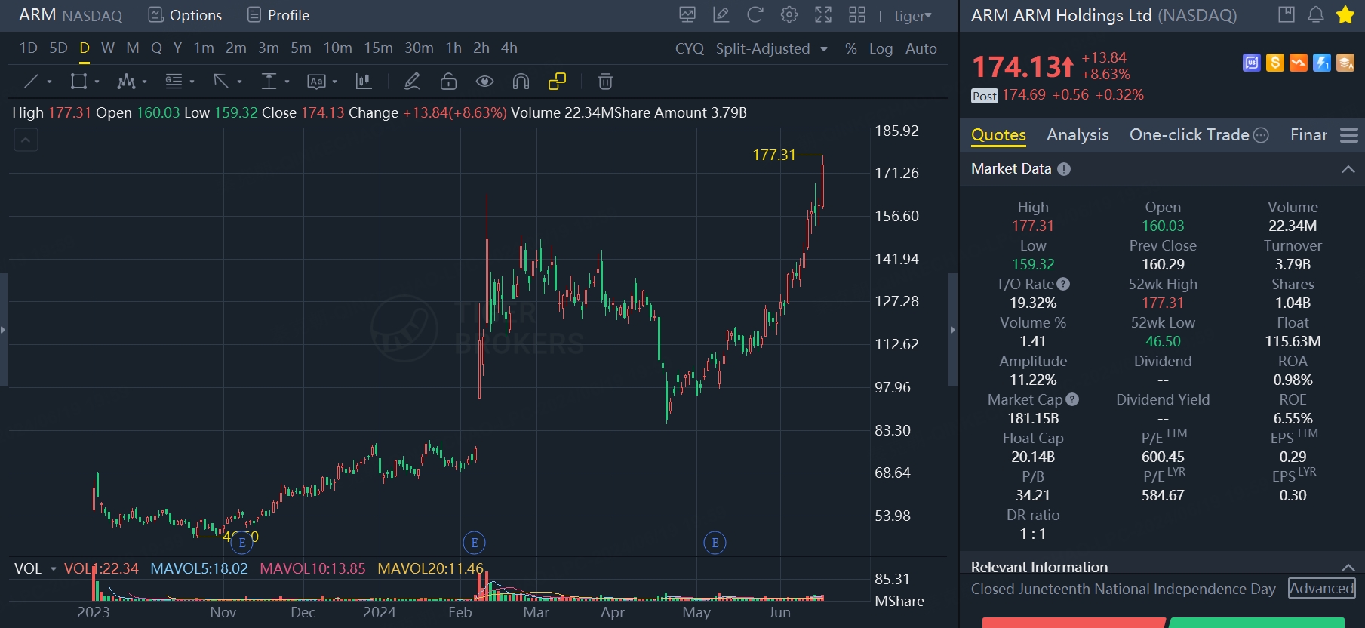Open the tiger account dropdown

pyautogui.click(x=913, y=16)
